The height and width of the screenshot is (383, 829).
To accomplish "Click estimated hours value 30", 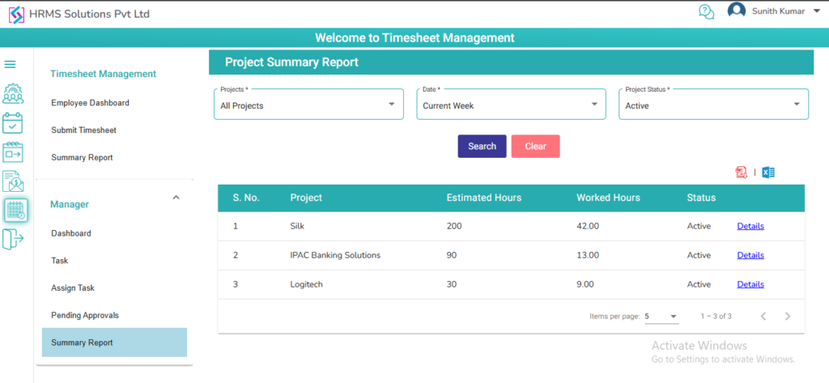I will 452,284.
